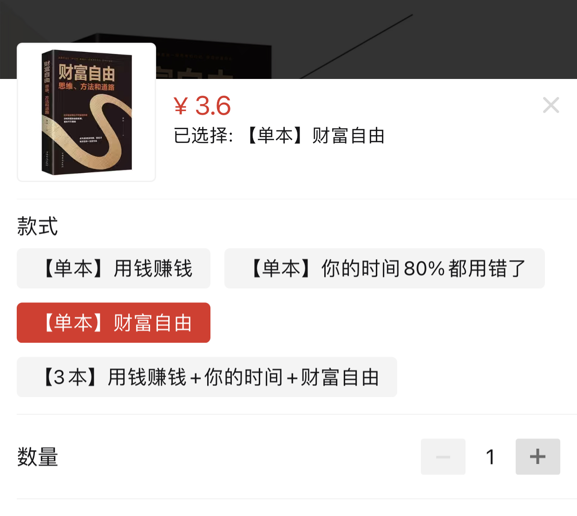This screenshot has height=516, width=577.
Task: Tap the quantity value 1 field
Action: tap(490, 457)
